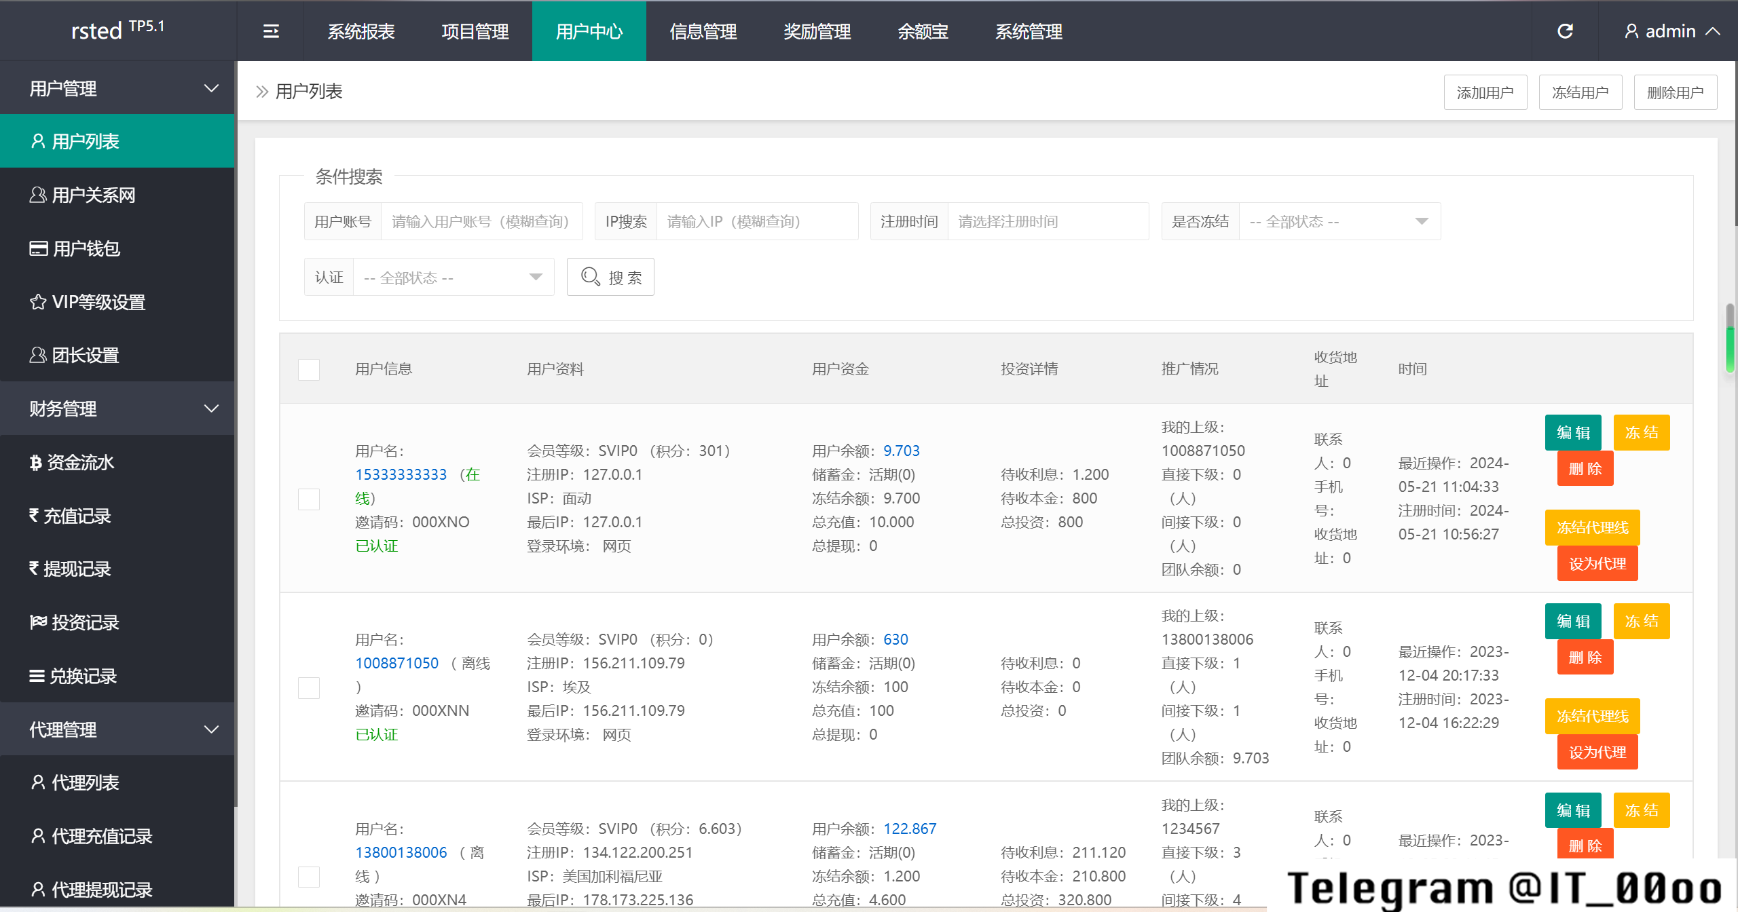Click the 用户钱包 card icon

point(39,248)
